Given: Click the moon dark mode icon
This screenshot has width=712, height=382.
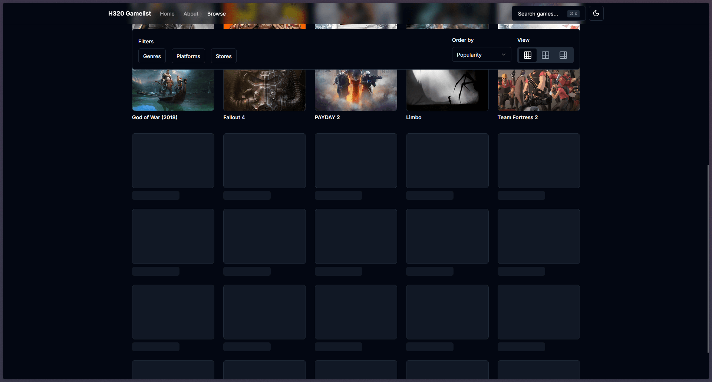Looking at the screenshot, I should point(596,13).
